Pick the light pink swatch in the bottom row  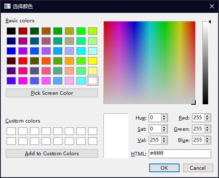(69, 81)
